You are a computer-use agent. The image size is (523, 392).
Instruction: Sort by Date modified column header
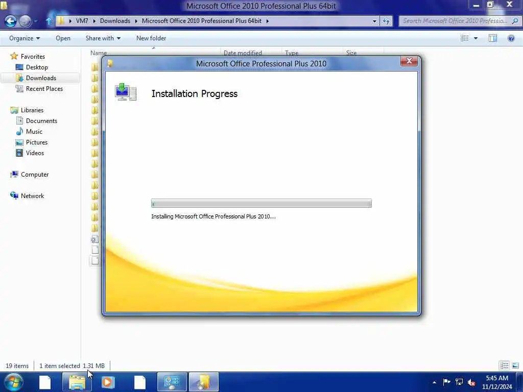243,53
